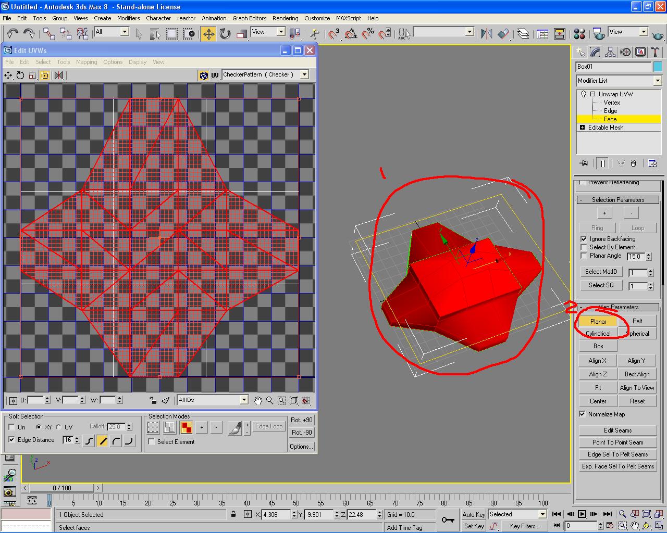Viewport: 667px width, 533px height.
Task: Open the Rendering menu
Action: 286,18
